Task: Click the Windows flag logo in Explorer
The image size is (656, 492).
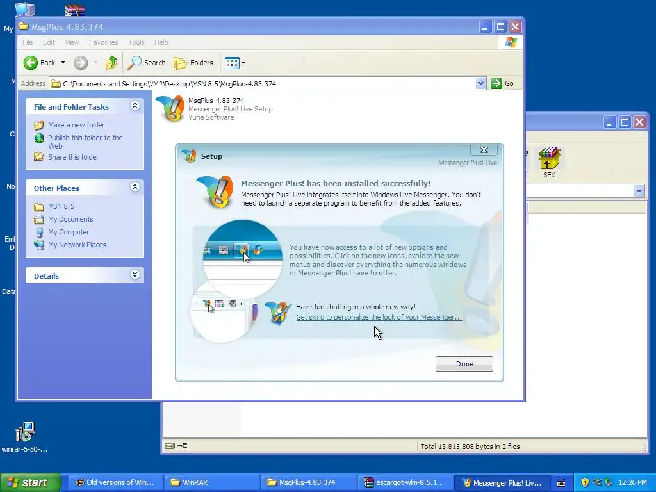Action: pos(511,42)
